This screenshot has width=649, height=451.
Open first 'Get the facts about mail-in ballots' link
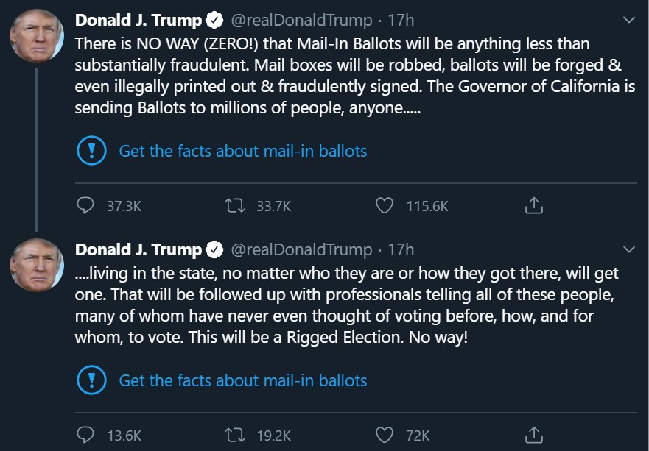(243, 152)
